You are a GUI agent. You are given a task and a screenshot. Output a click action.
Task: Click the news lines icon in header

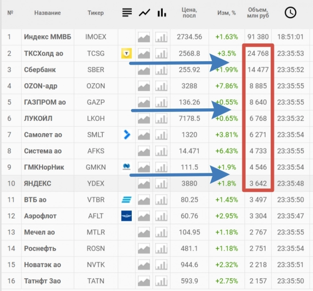pyautogui.click(x=127, y=13)
